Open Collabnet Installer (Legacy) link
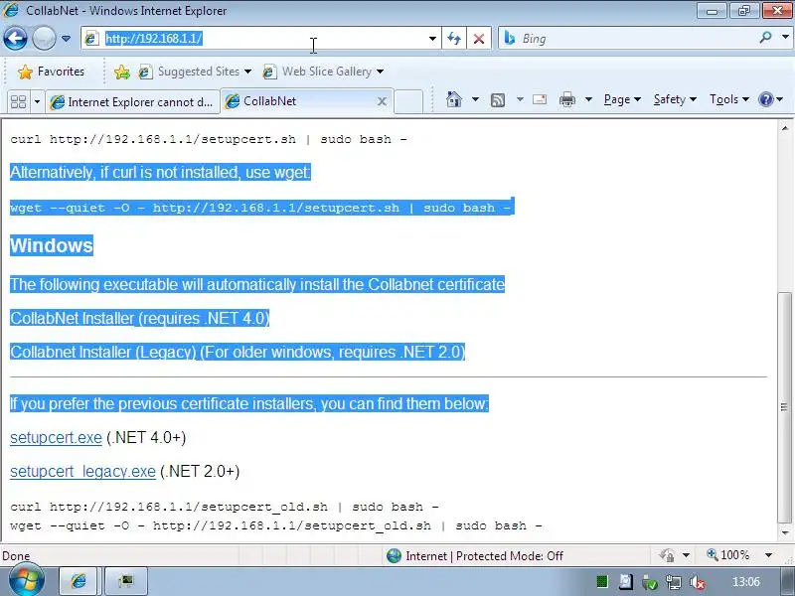Screen dimensions: 795x596 coord(103,353)
